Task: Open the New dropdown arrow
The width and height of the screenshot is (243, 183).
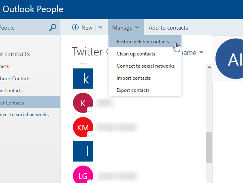Action: [100, 28]
